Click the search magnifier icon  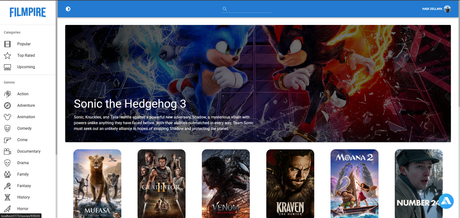tap(225, 9)
